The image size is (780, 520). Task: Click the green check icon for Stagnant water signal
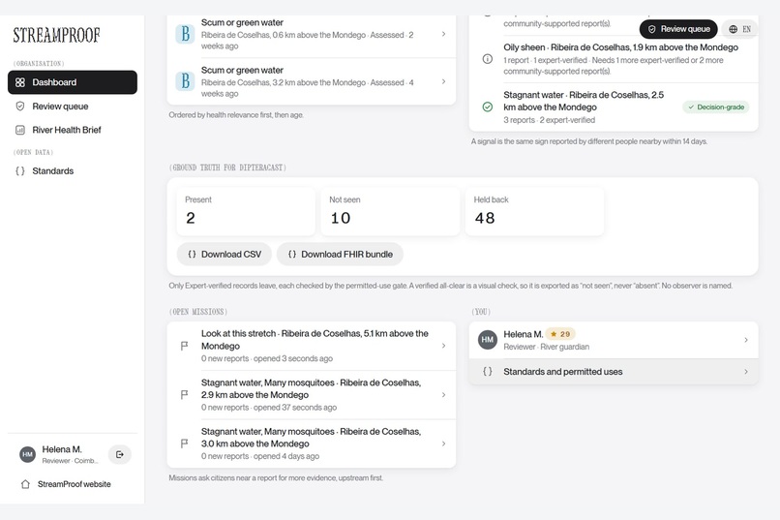coord(488,107)
